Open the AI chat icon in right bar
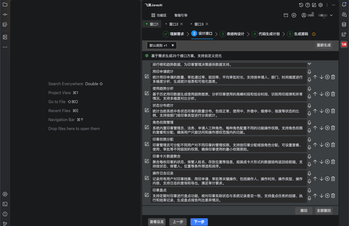Screen dimensions: 349x226 tap(344, 14)
